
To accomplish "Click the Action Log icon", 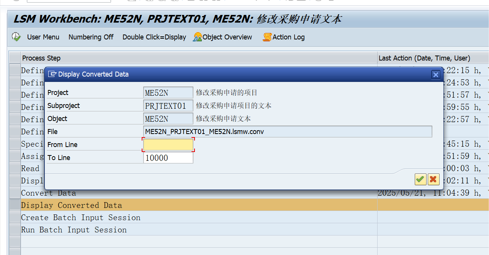I will [267, 37].
